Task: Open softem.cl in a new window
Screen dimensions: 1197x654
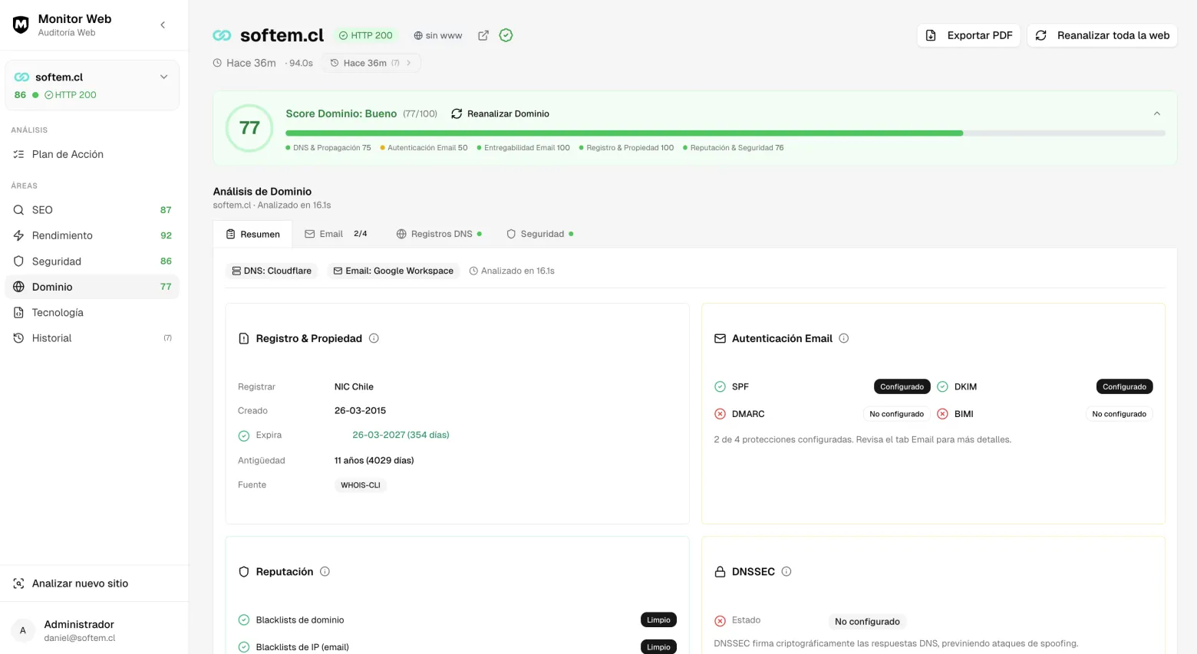Action: [483, 35]
